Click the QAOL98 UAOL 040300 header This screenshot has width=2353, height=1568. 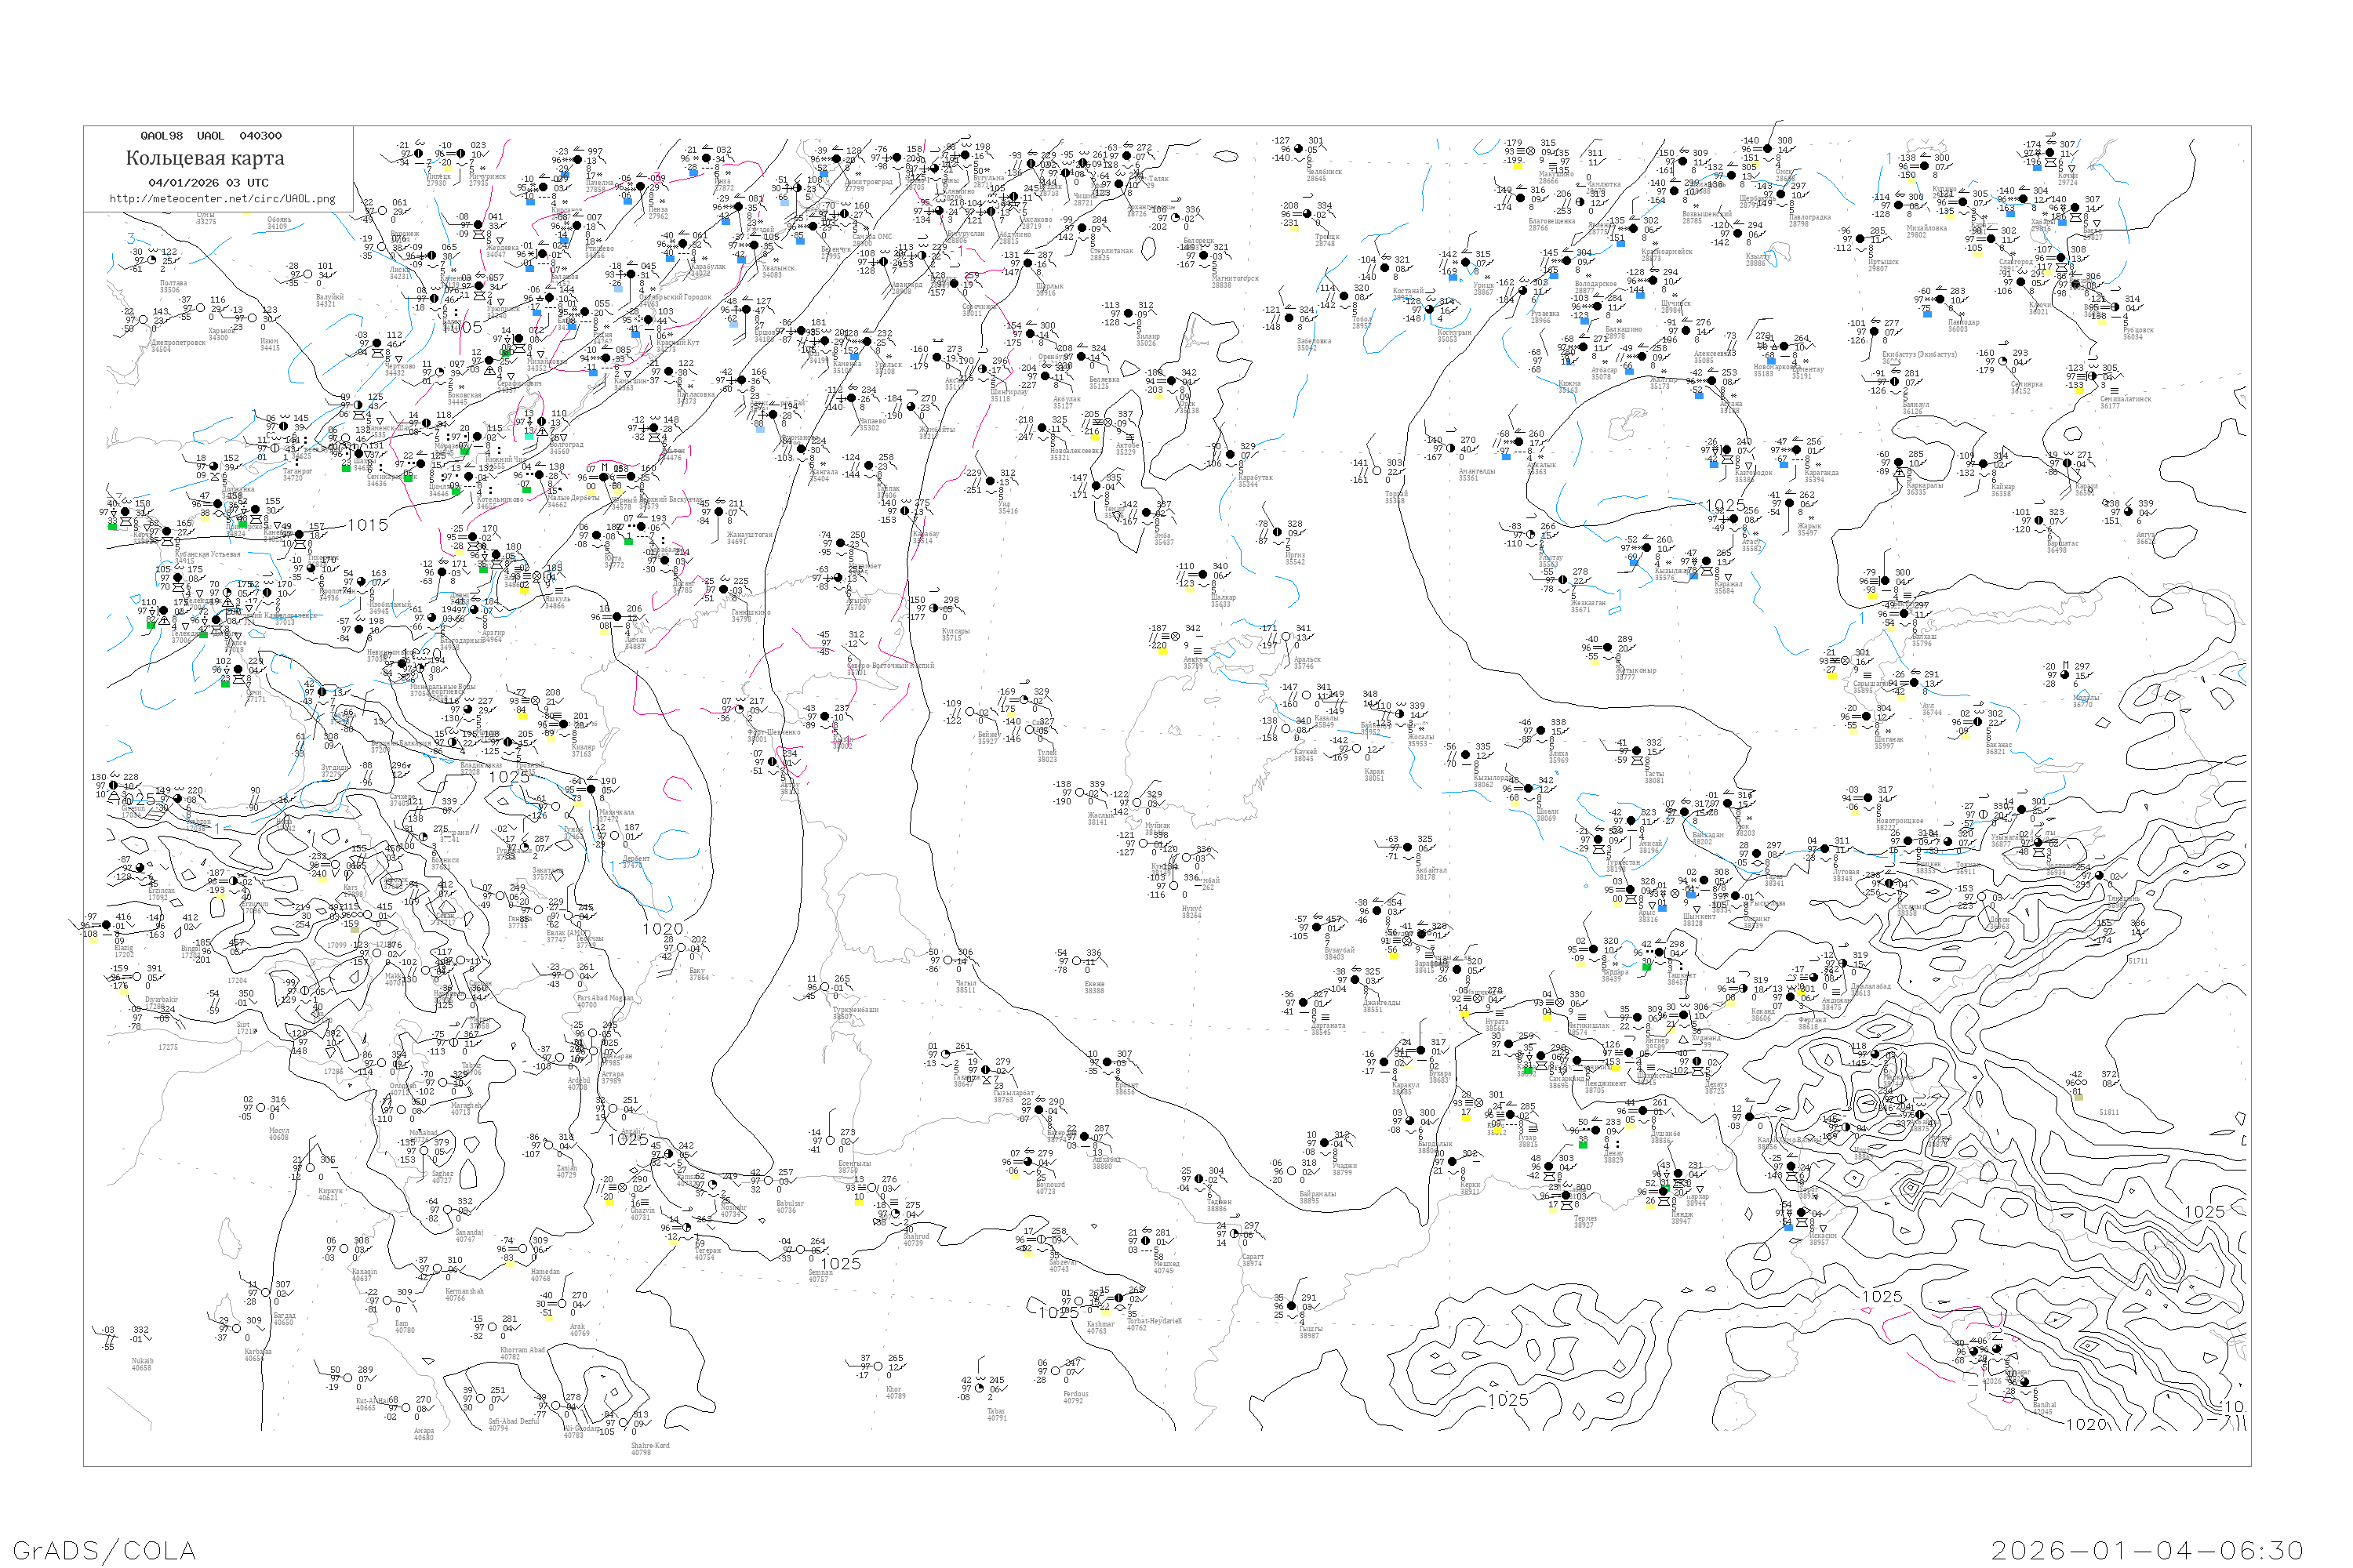[x=210, y=136]
